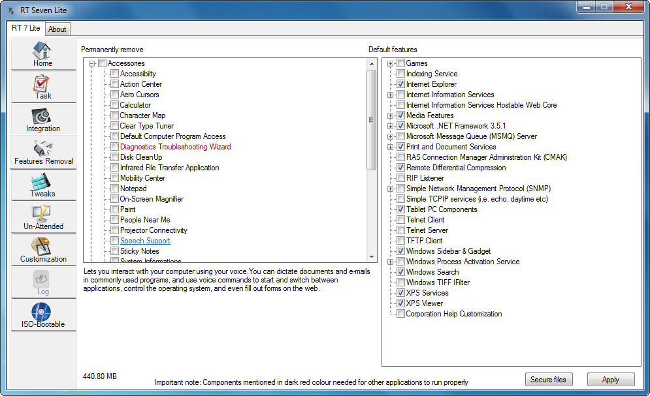Image resolution: width=650 pixels, height=396 pixels.
Task: Expand Microsoft Message Queue Server node
Action: pyautogui.click(x=390, y=136)
